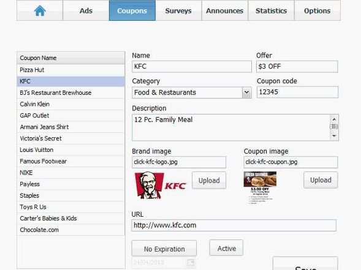This screenshot has height=270, width=361.
Task: Edit the URL field http://www.kfc.com
Action: click(234, 225)
